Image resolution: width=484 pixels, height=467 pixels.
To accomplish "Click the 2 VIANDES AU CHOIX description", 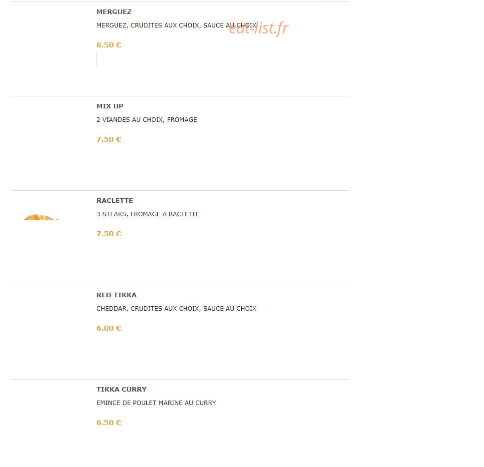I will (x=147, y=120).
